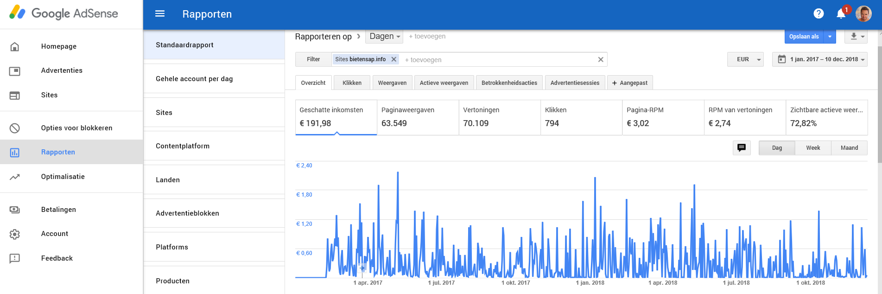Select the Klikken tab
This screenshot has width=882, height=294.
(352, 83)
